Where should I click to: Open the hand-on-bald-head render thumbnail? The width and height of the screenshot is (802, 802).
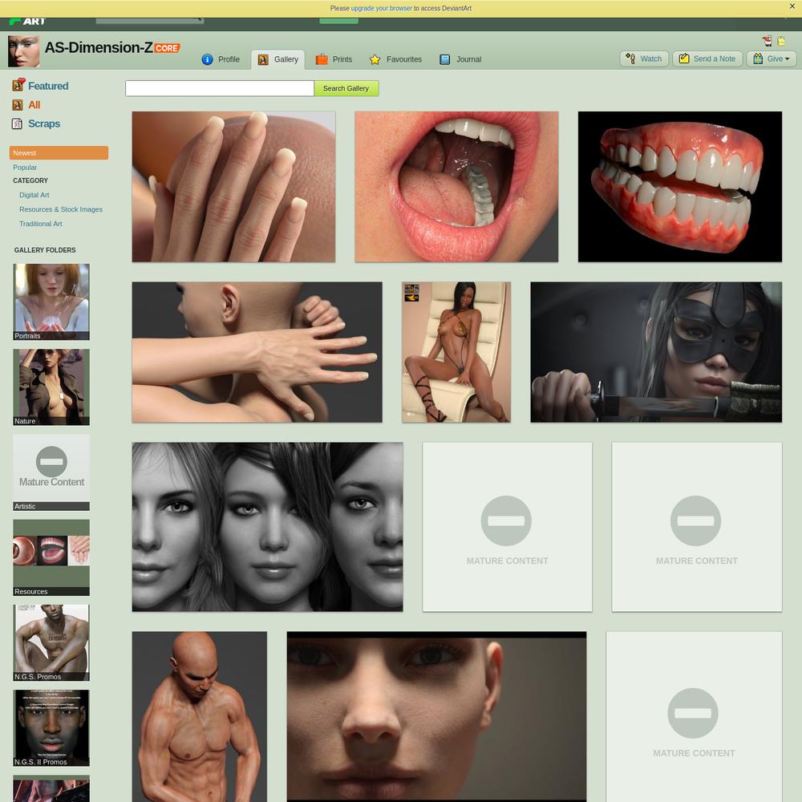click(257, 352)
